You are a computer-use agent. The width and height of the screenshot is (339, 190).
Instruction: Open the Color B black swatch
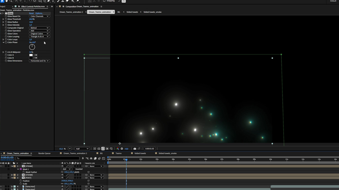31,58
